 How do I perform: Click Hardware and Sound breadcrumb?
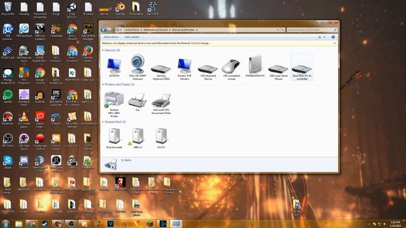click(x=155, y=30)
